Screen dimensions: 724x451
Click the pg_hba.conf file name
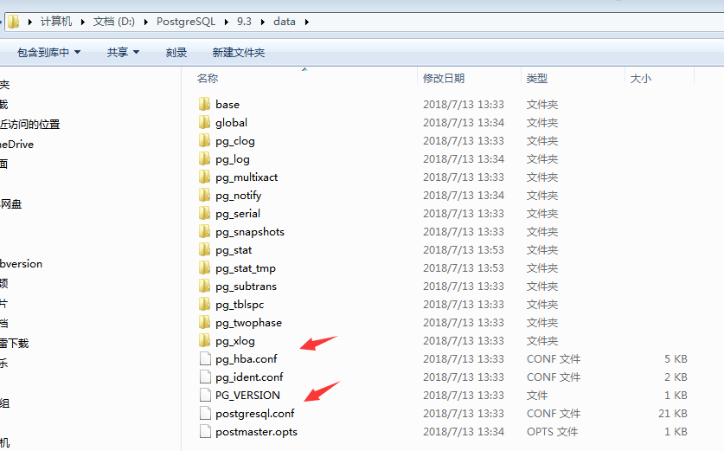click(x=247, y=359)
